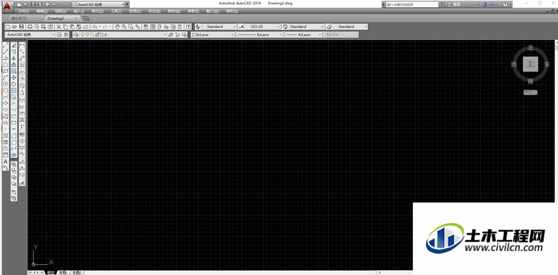This screenshot has height=275, width=558.
Task: Select the Array tool
Action: coord(14,71)
